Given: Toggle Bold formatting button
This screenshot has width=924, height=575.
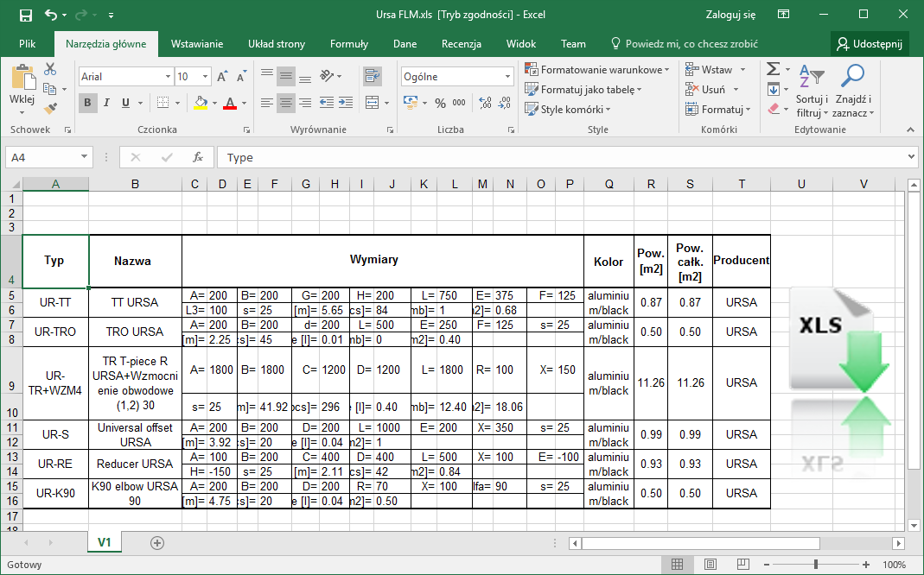Looking at the screenshot, I should coord(87,104).
